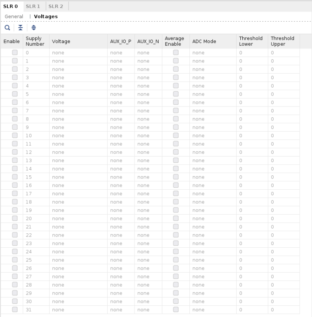Check Enable box for supply 31
The height and width of the screenshot is (317, 312).
click(x=15, y=309)
